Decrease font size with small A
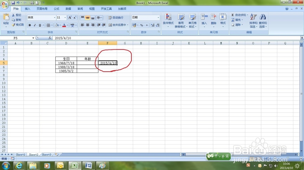This screenshot has height=170, width=304. pyautogui.click(x=75, y=18)
